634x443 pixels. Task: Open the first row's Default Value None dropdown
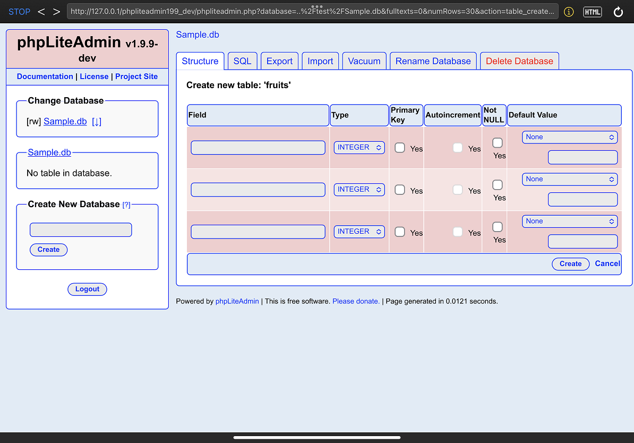(570, 137)
